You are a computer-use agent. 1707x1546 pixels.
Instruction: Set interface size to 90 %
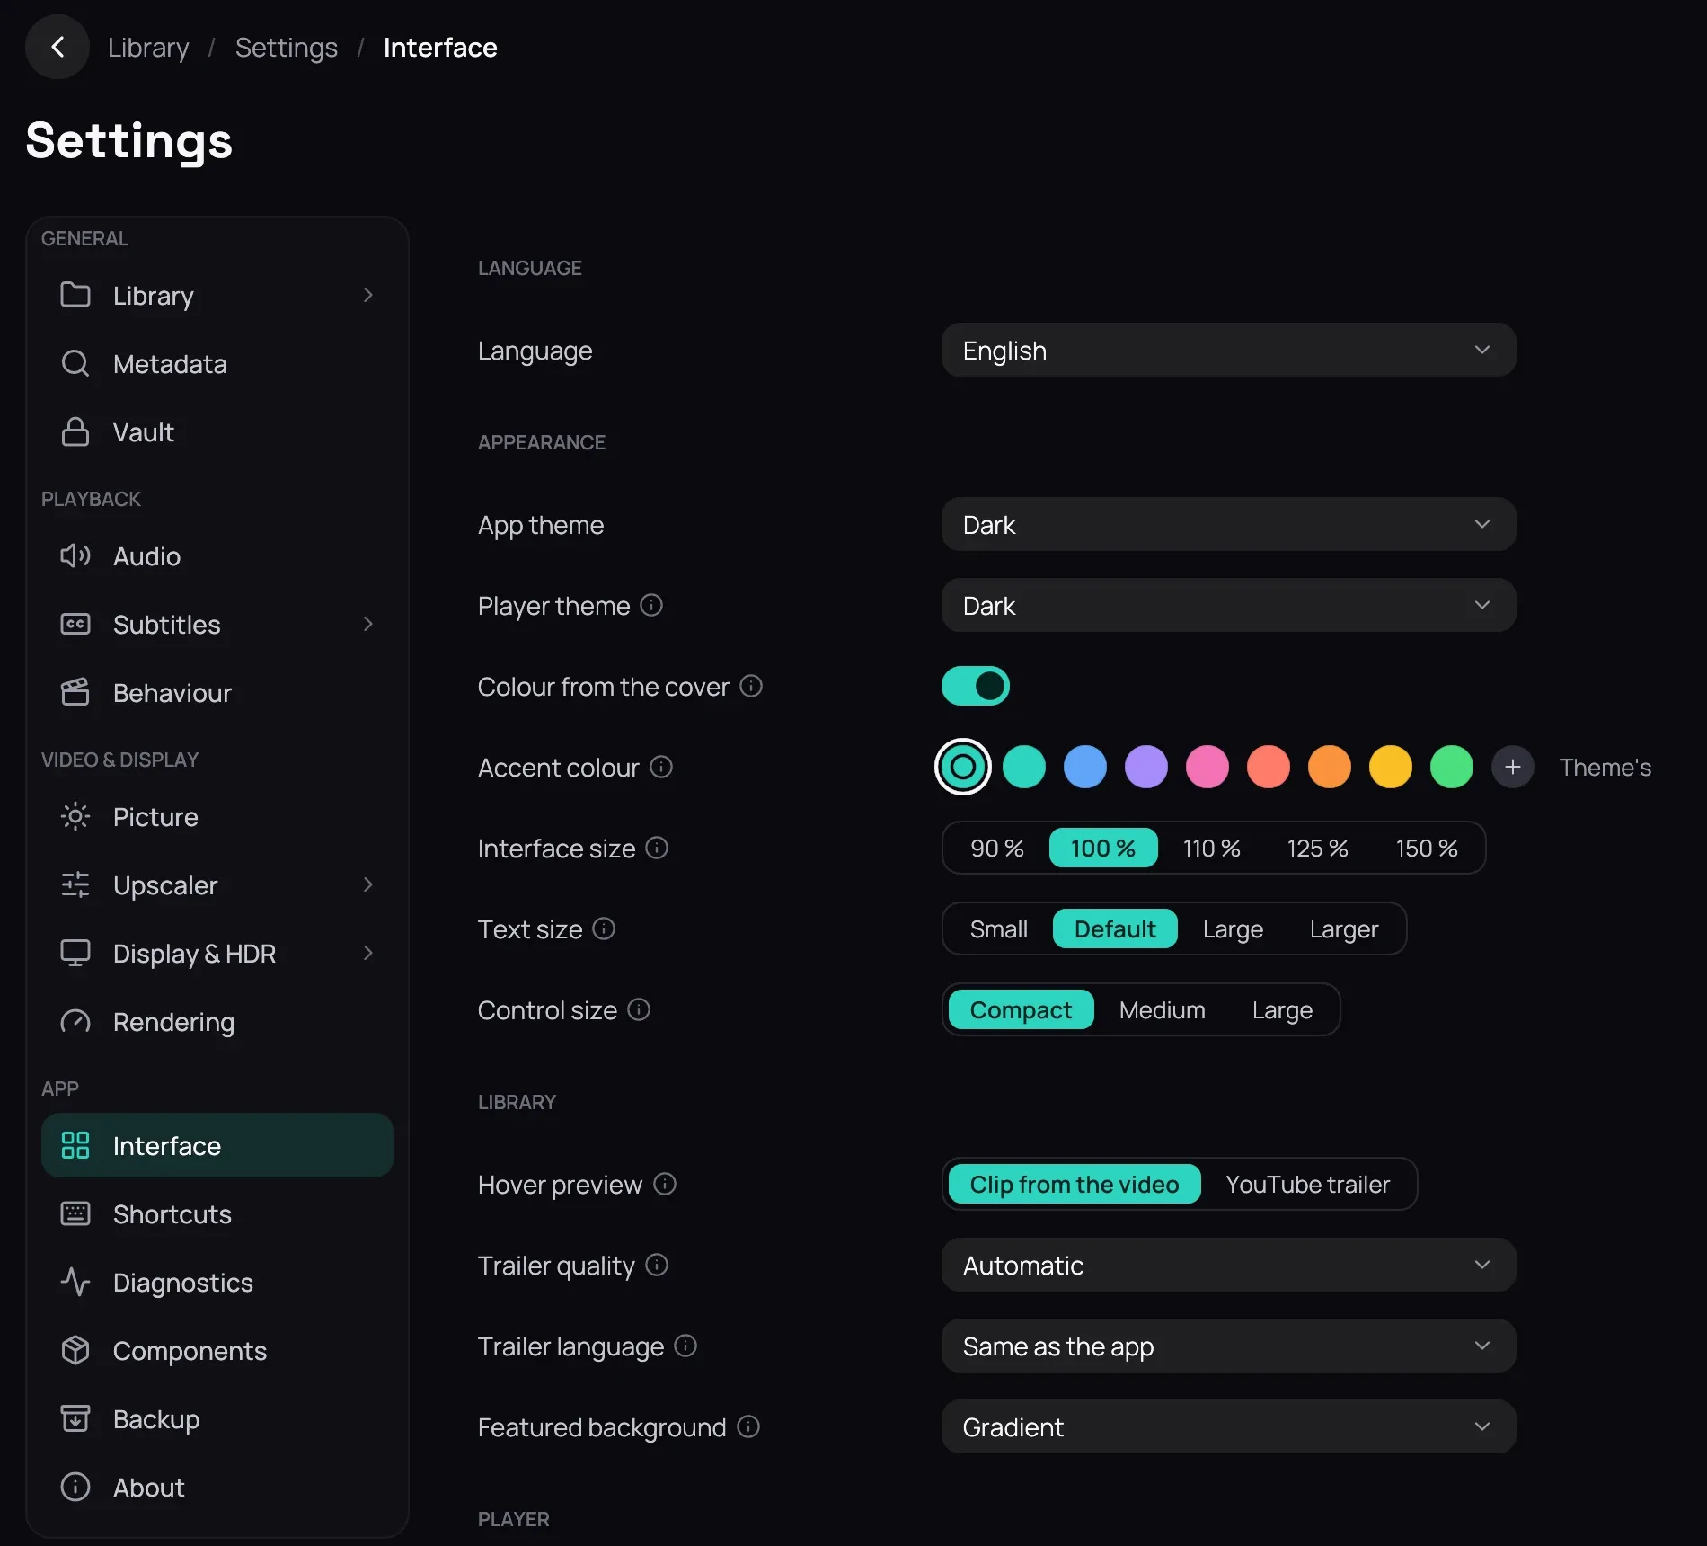click(997, 848)
